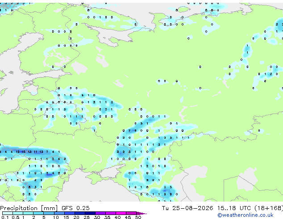Click the 45 to 50 legend swatch
This screenshot has width=283, height=219.
(131, 213)
